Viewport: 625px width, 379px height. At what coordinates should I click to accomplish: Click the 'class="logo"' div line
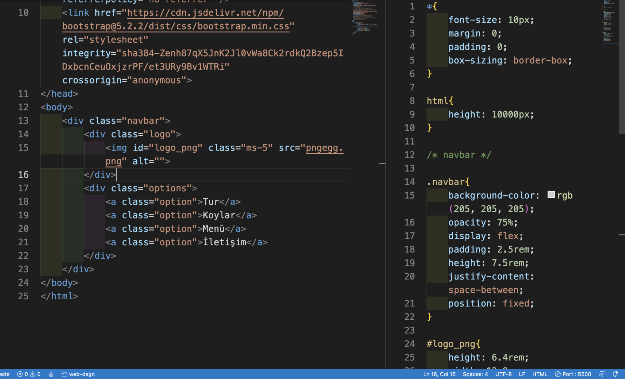tap(133, 134)
